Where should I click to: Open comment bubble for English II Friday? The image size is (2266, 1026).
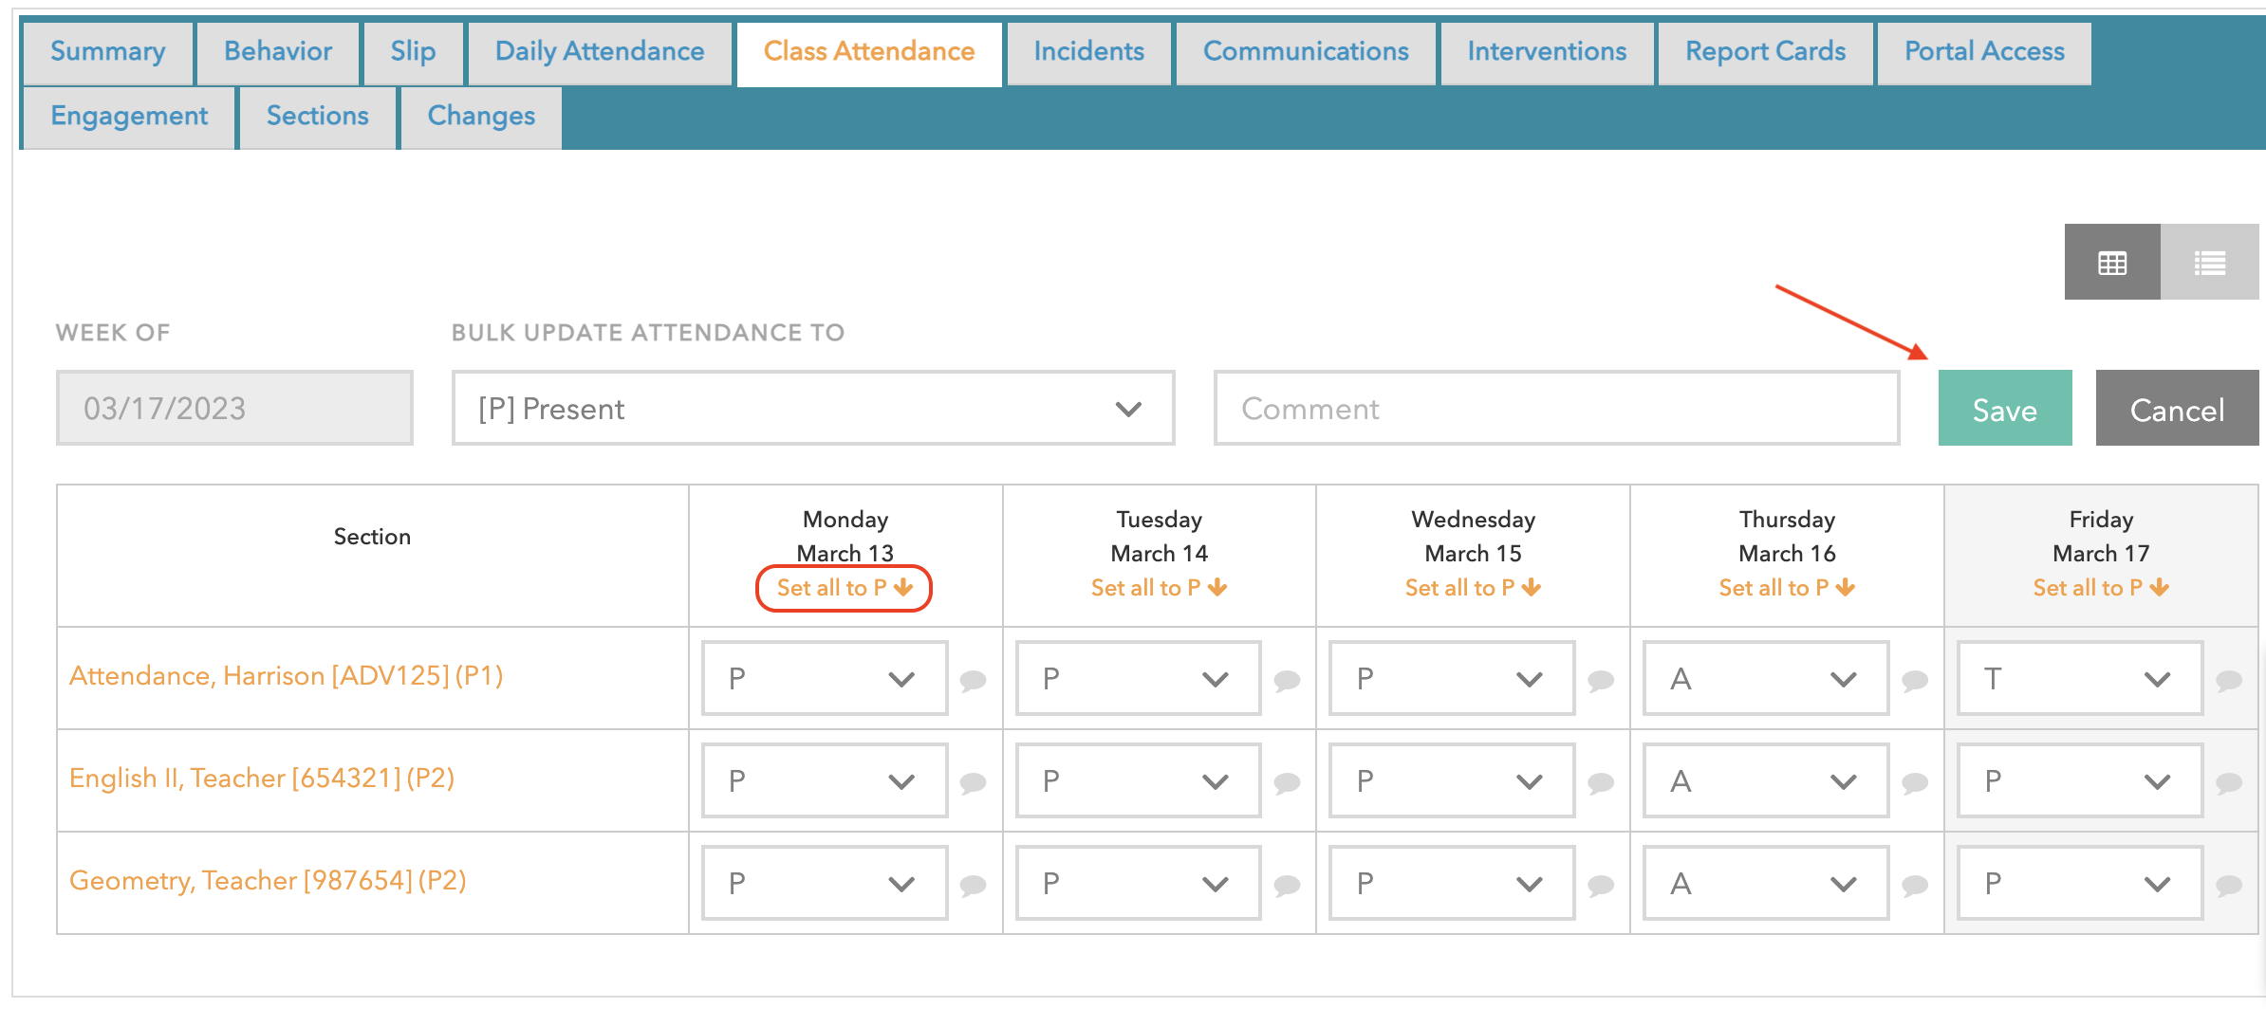[x=2229, y=782]
